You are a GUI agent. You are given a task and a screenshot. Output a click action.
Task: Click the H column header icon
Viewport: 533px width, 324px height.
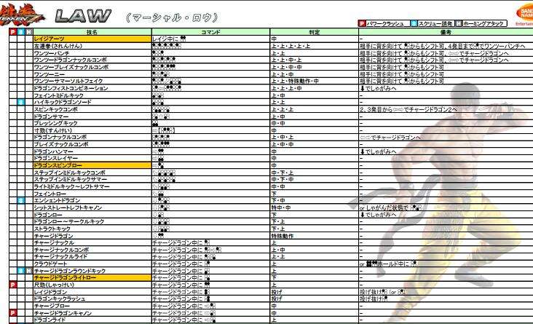(x=29, y=32)
